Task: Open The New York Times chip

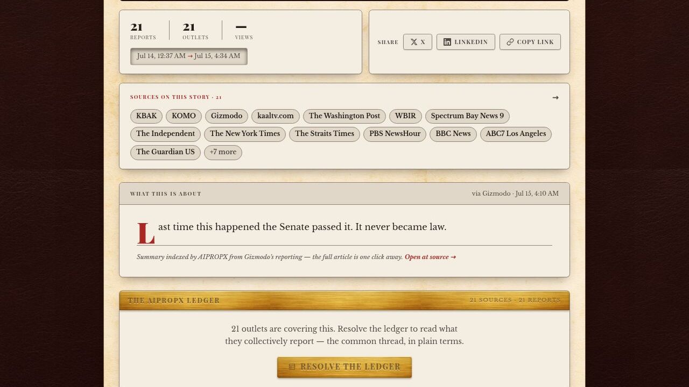Action: tap(245, 134)
